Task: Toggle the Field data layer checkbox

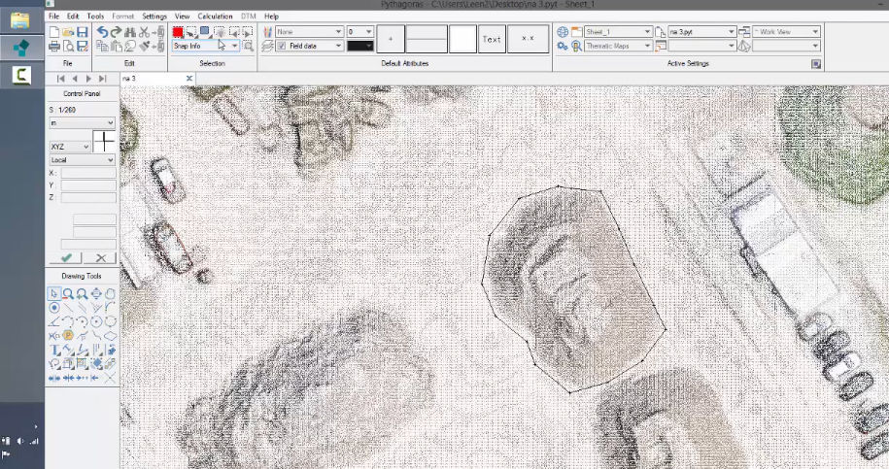Action: pos(282,46)
